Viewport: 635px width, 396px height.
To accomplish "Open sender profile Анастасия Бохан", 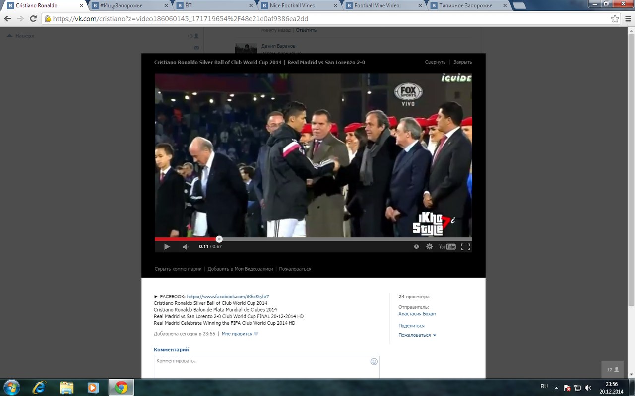I will point(417,314).
